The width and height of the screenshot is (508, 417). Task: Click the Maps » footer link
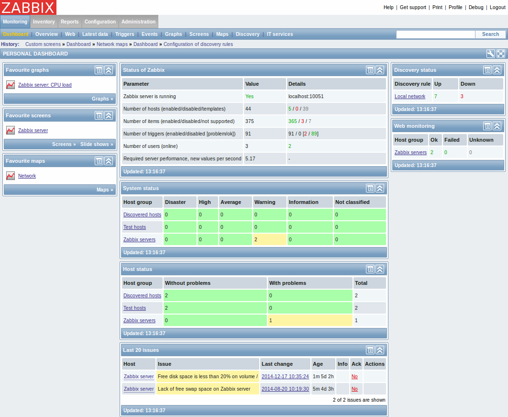tap(105, 190)
